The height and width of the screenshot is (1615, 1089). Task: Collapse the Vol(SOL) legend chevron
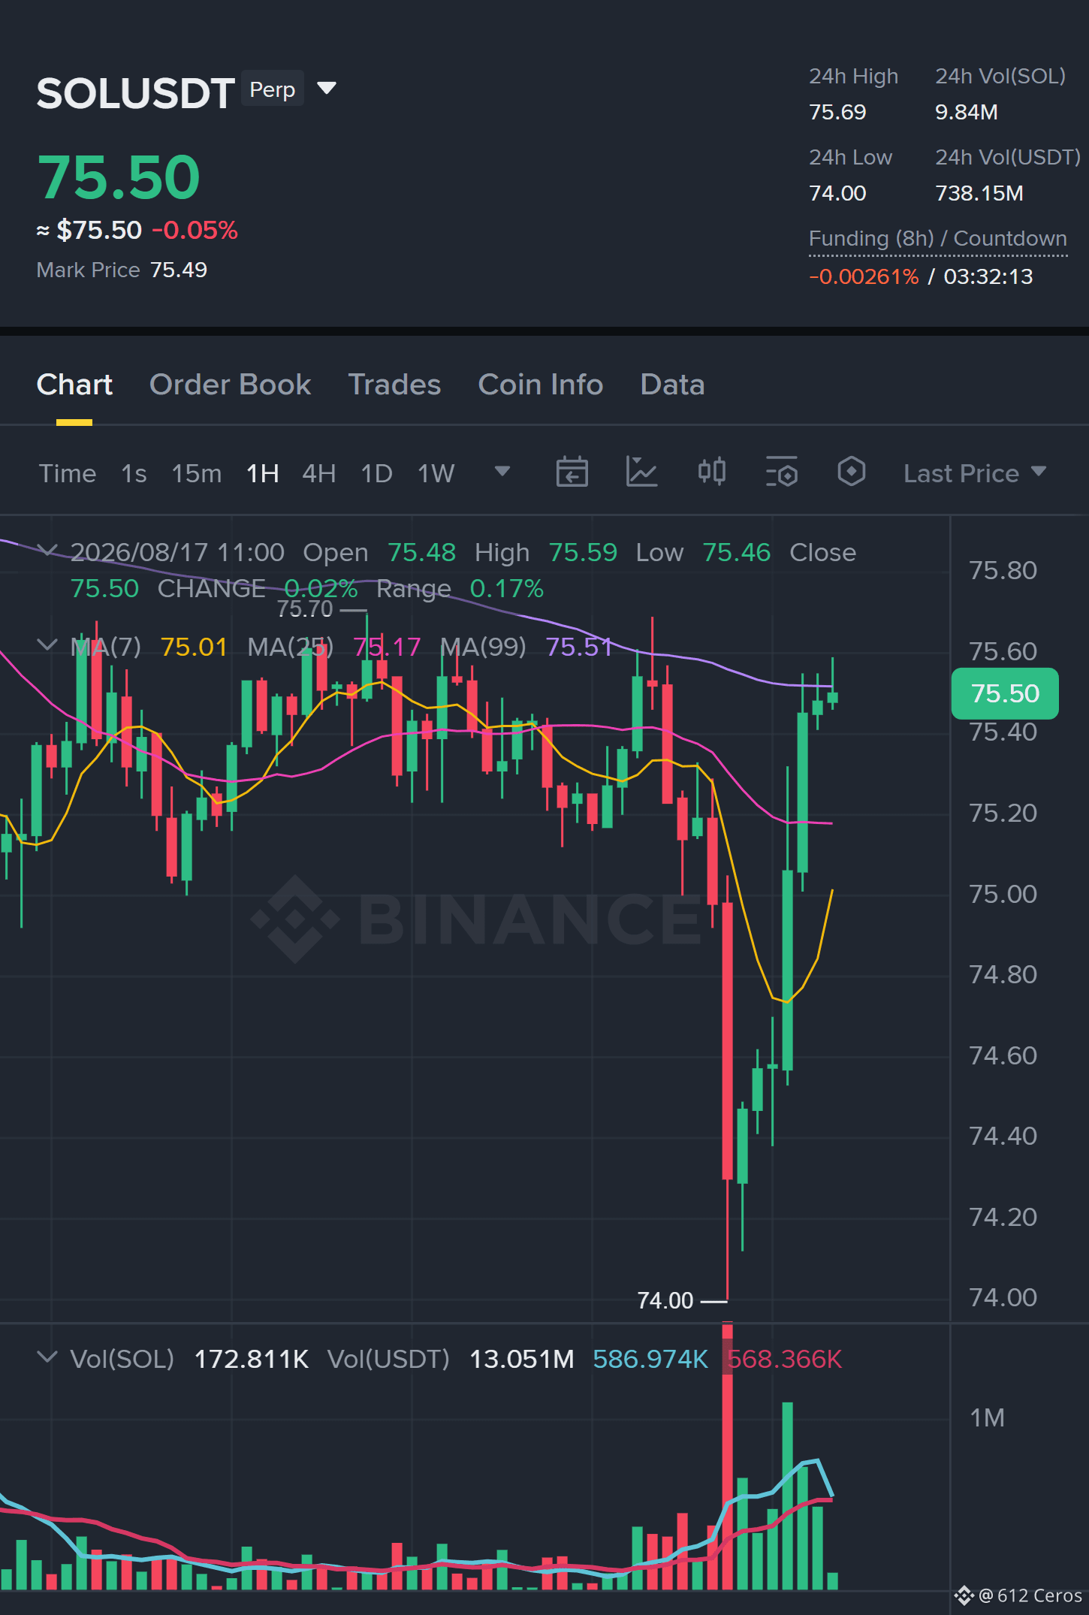[47, 1357]
